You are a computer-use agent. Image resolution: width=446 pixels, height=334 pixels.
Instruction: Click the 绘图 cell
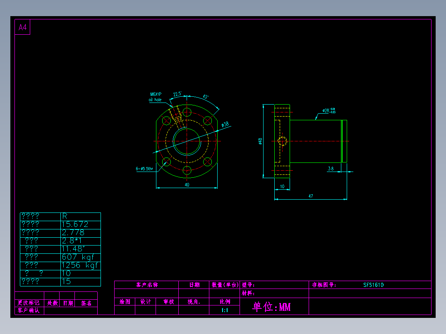point(125,302)
